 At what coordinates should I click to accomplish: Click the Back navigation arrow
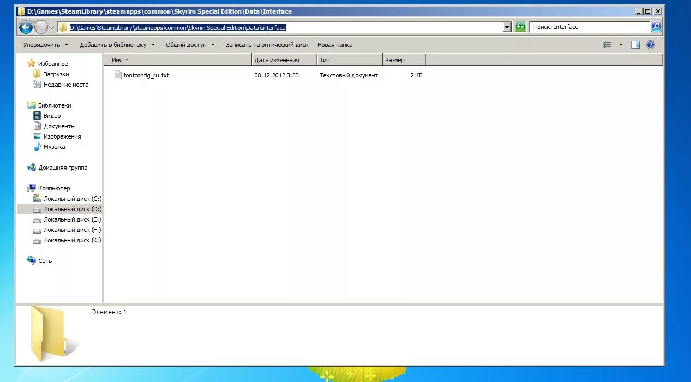[x=26, y=27]
